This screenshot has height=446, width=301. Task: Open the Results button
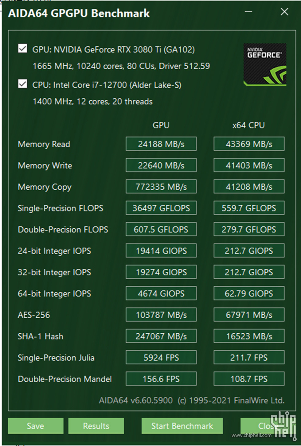[x=96, y=426]
